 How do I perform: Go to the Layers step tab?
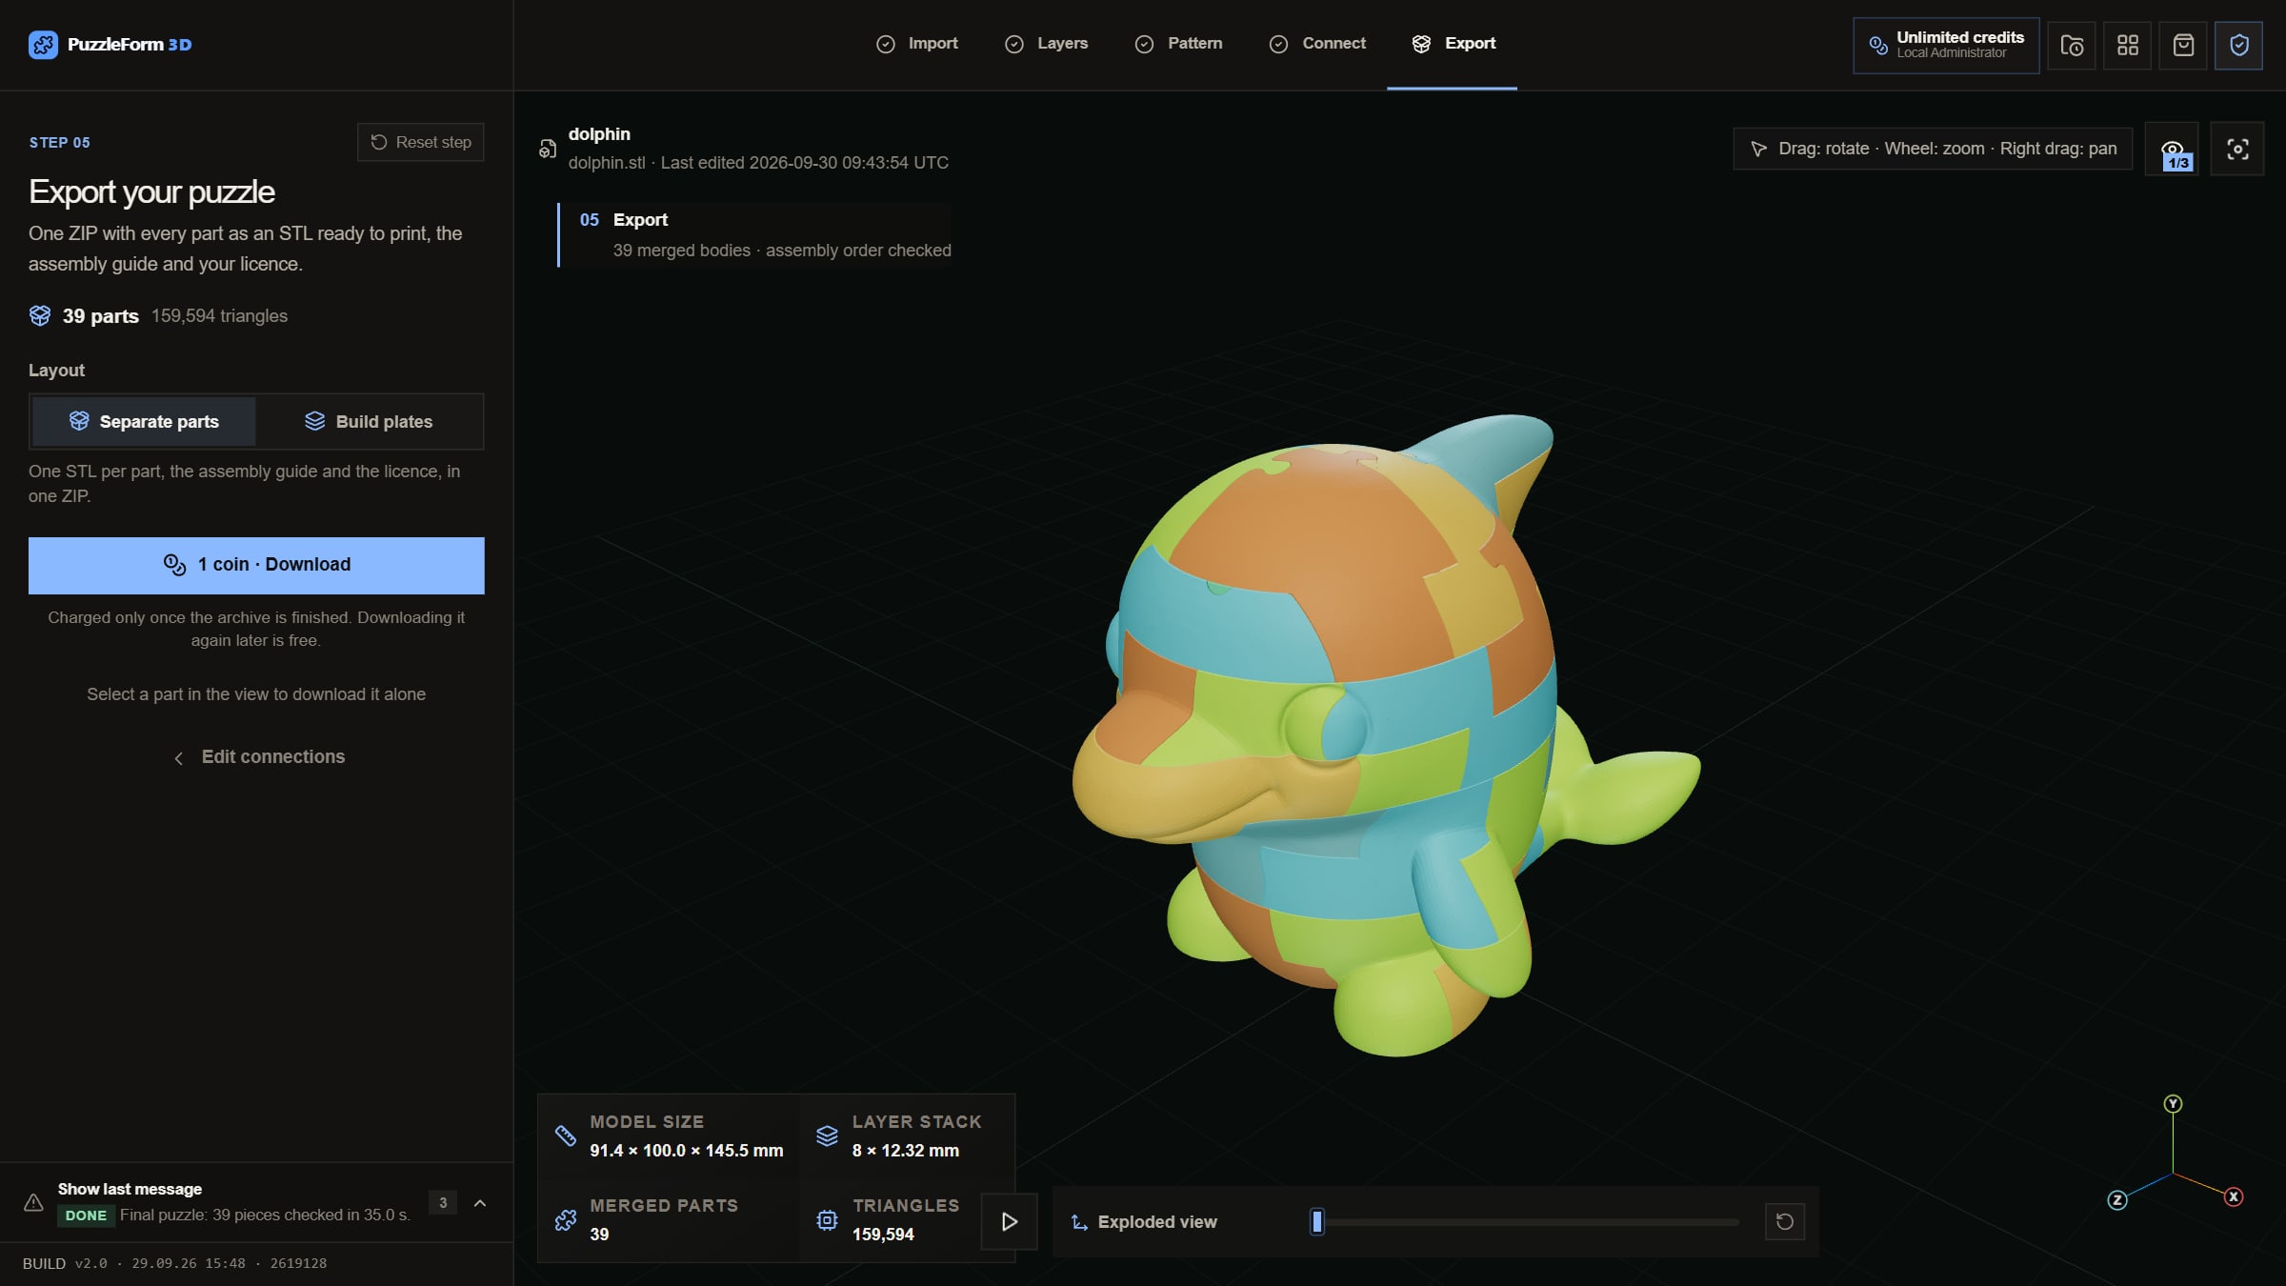1047,44
